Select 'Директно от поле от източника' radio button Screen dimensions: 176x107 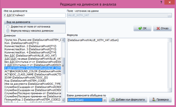8,27
